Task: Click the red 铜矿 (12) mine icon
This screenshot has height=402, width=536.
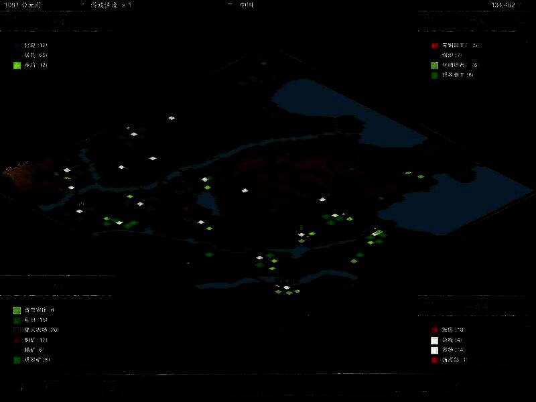Action: pyautogui.click(x=17, y=340)
